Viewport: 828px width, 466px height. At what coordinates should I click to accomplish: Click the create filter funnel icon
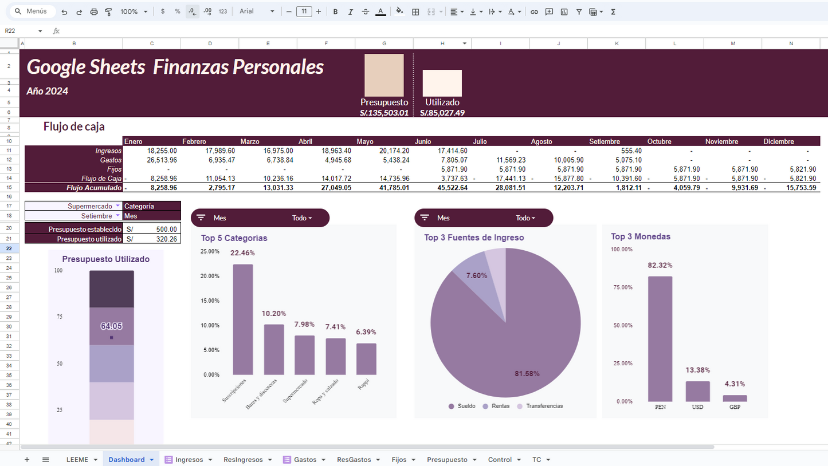pos(579,11)
